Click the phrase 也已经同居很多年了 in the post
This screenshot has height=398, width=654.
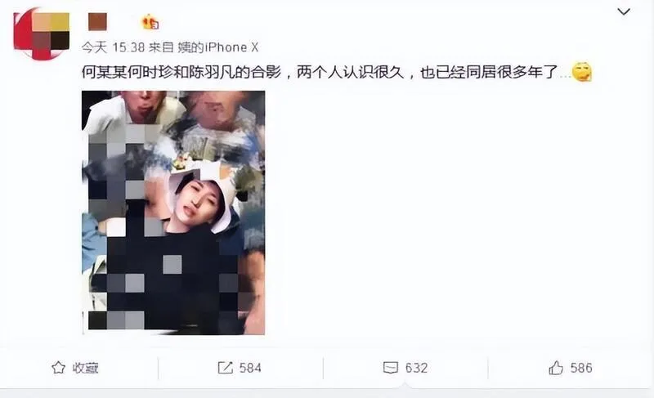tap(489, 73)
